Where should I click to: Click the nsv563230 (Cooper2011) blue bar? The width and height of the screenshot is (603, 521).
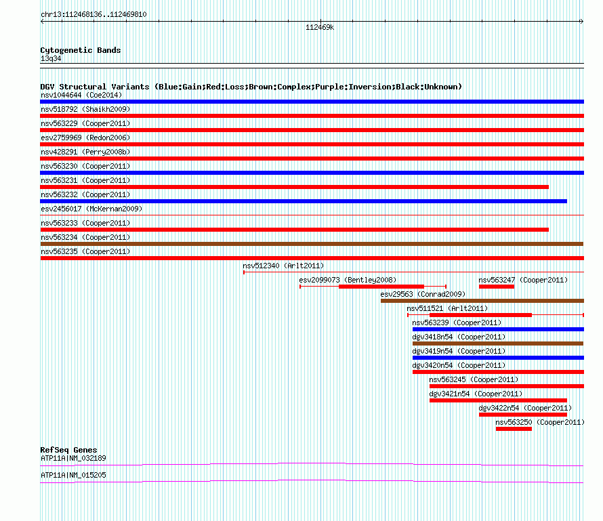click(x=312, y=173)
